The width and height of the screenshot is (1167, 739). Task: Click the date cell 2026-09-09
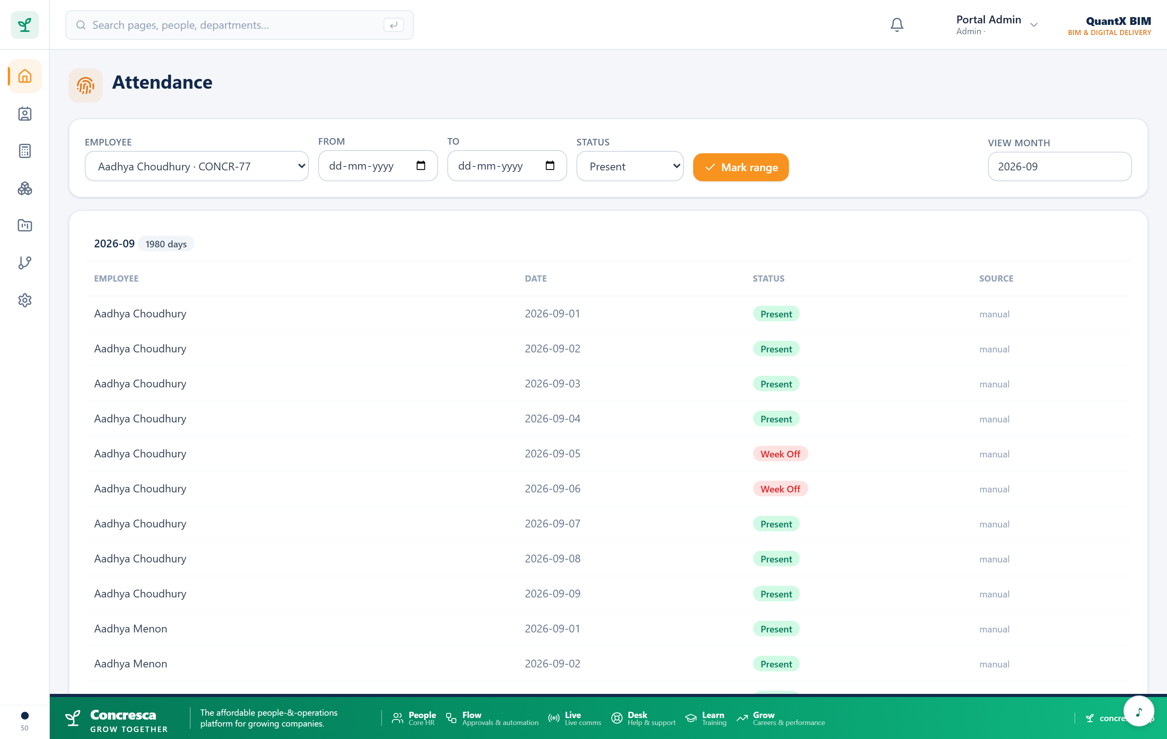tap(552, 594)
